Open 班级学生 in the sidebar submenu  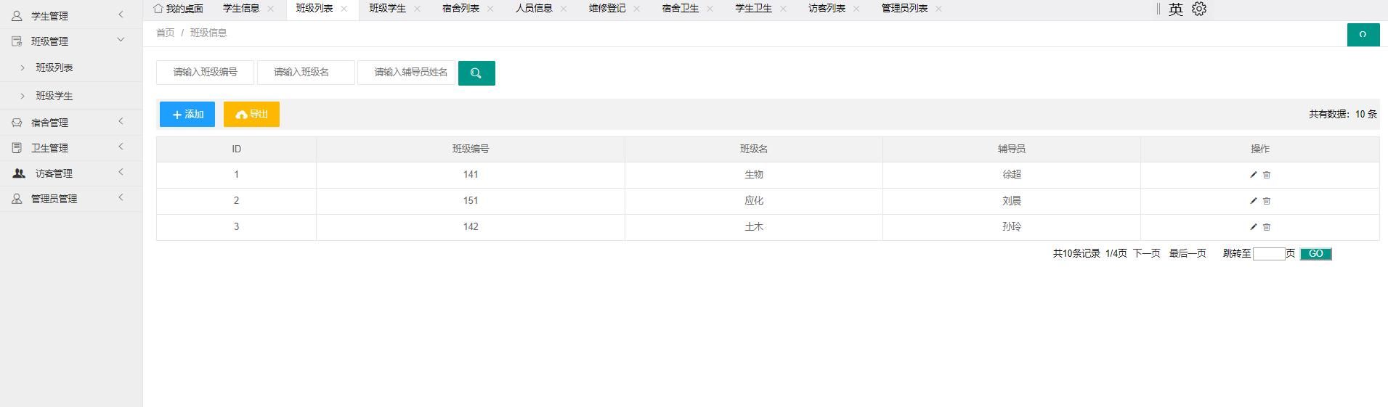[54, 96]
